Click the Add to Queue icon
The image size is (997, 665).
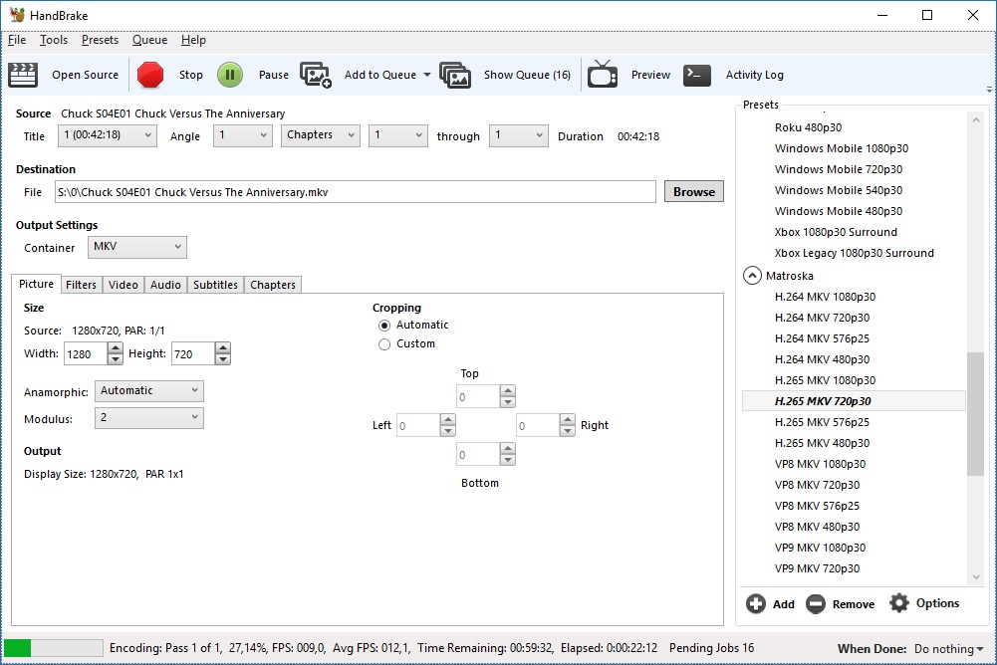(x=316, y=75)
